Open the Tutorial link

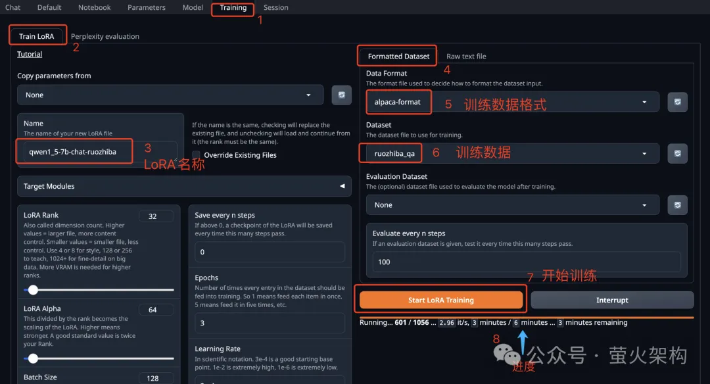click(30, 54)
